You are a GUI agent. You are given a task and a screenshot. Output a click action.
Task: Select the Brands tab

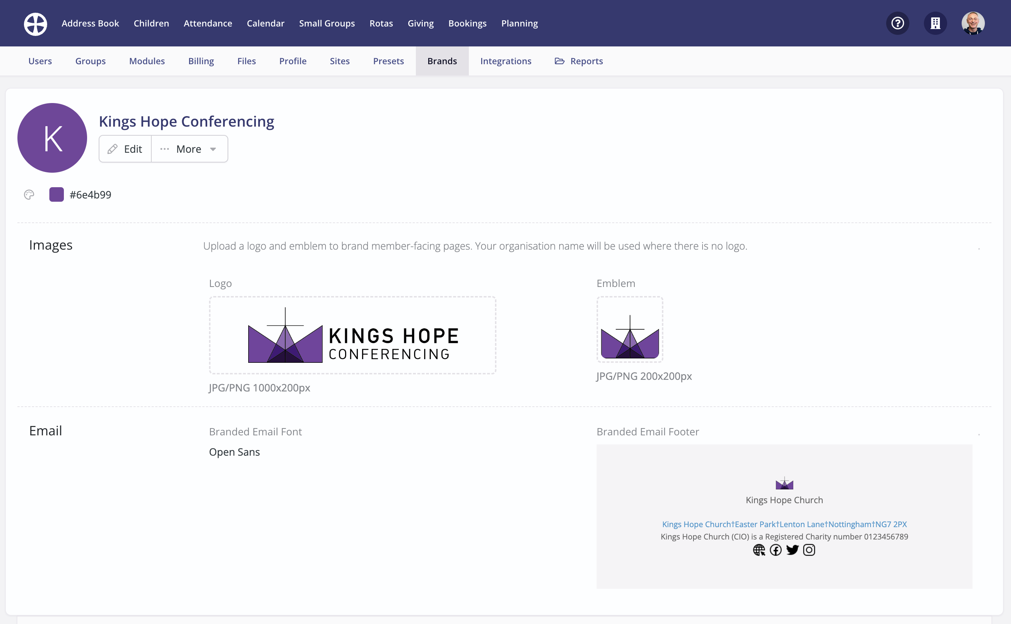(442, 61)
